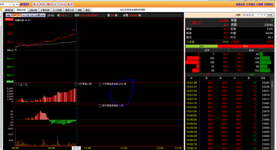Toggle the K線 chart option button
The image size is (277, 150).
pyautogui.click(x=8, y=15)
